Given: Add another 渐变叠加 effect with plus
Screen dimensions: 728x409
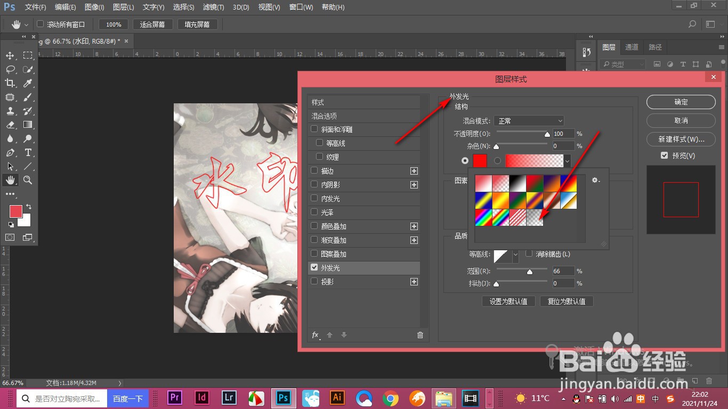Looking at the screenshot, I should coord(414,240).
